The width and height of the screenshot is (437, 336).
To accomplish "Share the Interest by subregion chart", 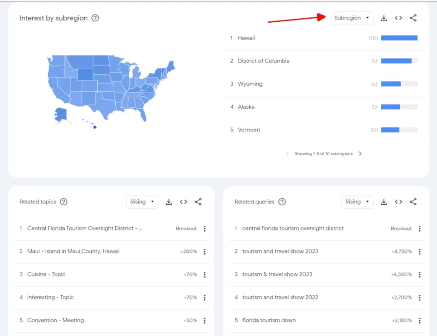I will [413, 18].
